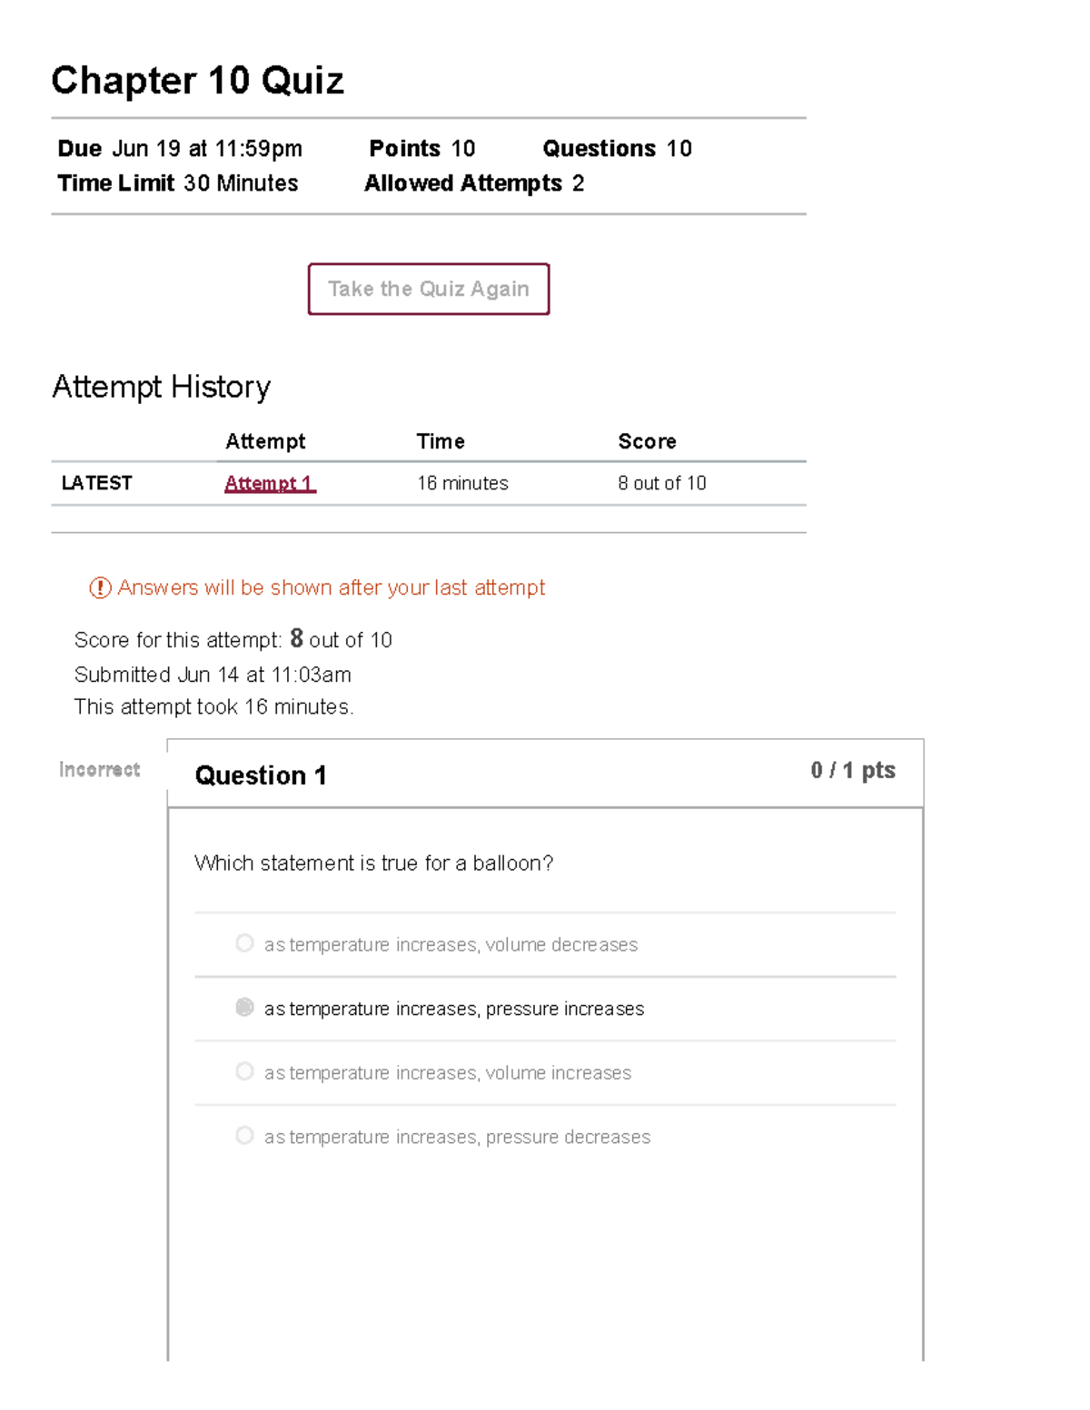
Task: Click the Chapter 10 Quiz heading
Action: tap(198, 81)
